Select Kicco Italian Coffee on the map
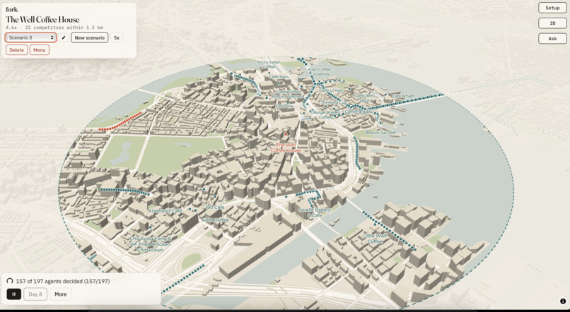The image size is (570, 312). tap(269, 64)
